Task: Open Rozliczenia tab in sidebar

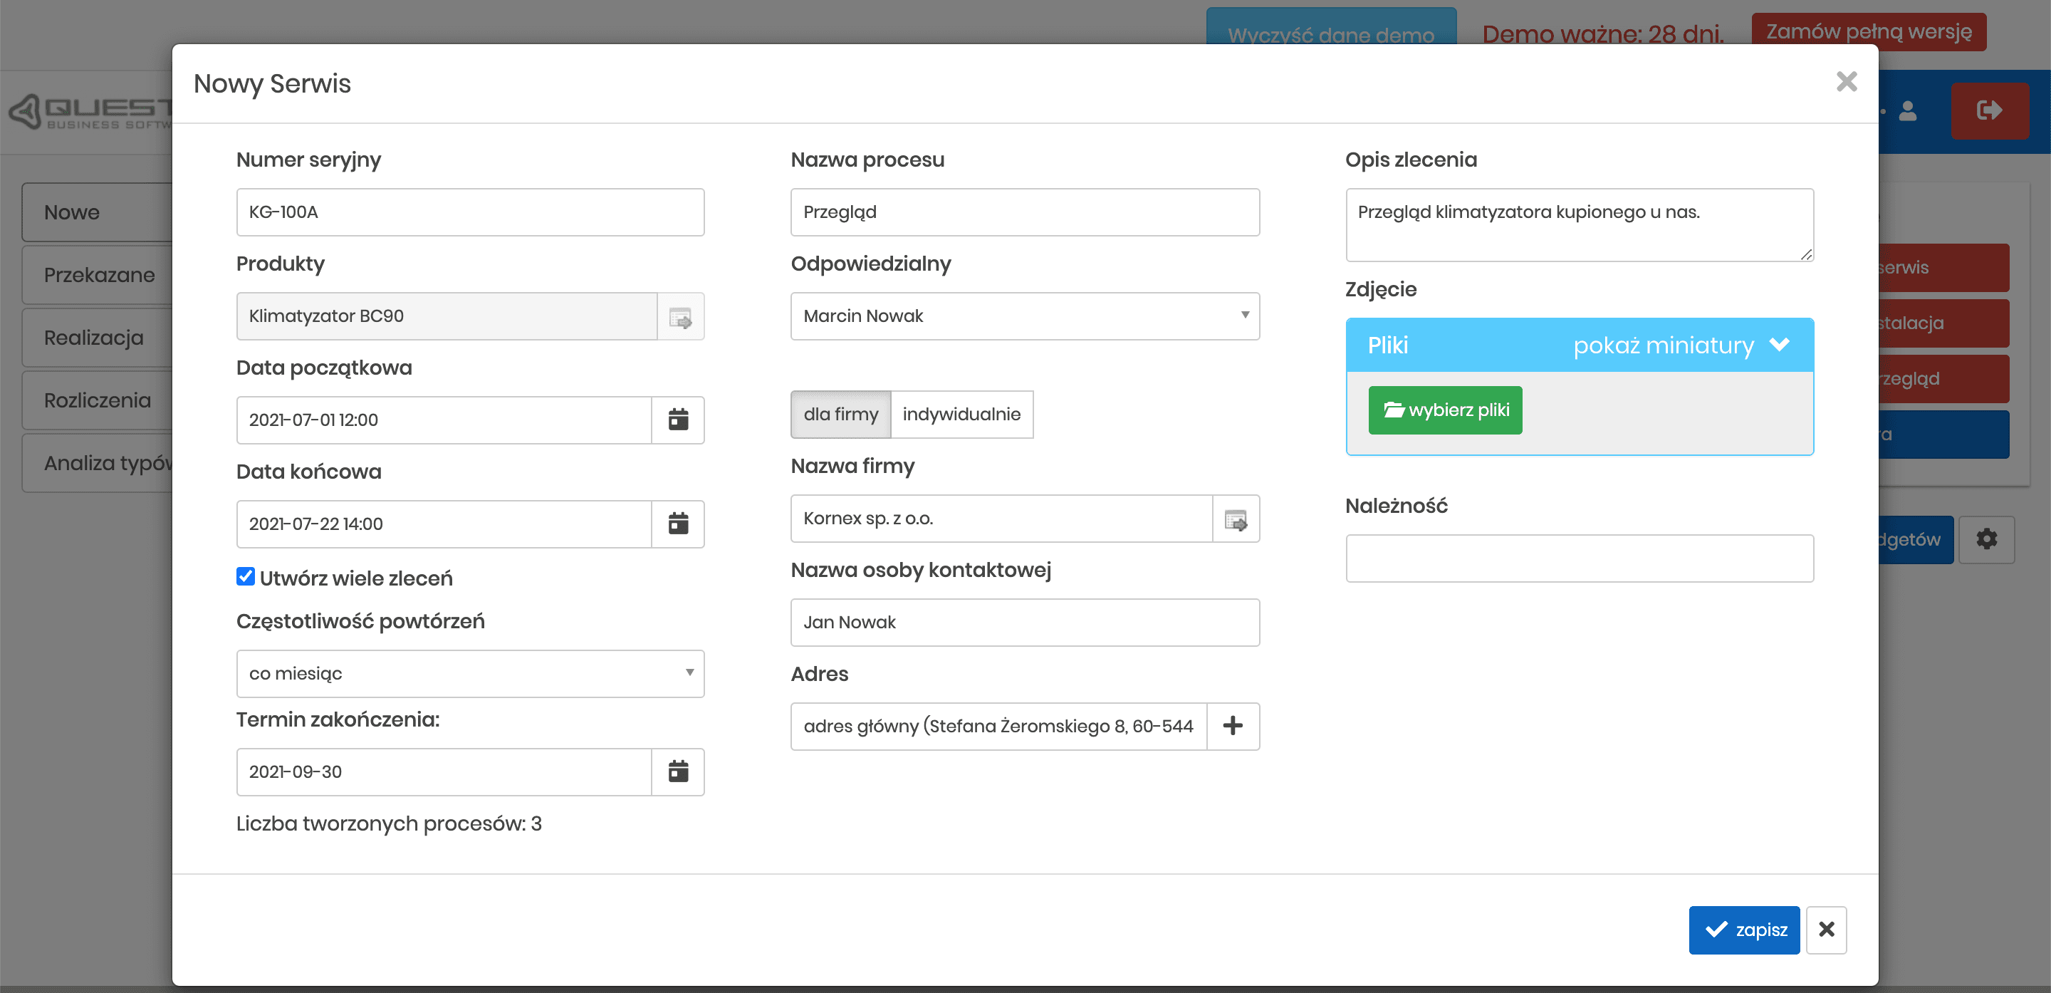Action: (97, 400)
